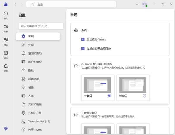
Task: Open Teams Insider 计划 settings
Action: tap(38, 121)
